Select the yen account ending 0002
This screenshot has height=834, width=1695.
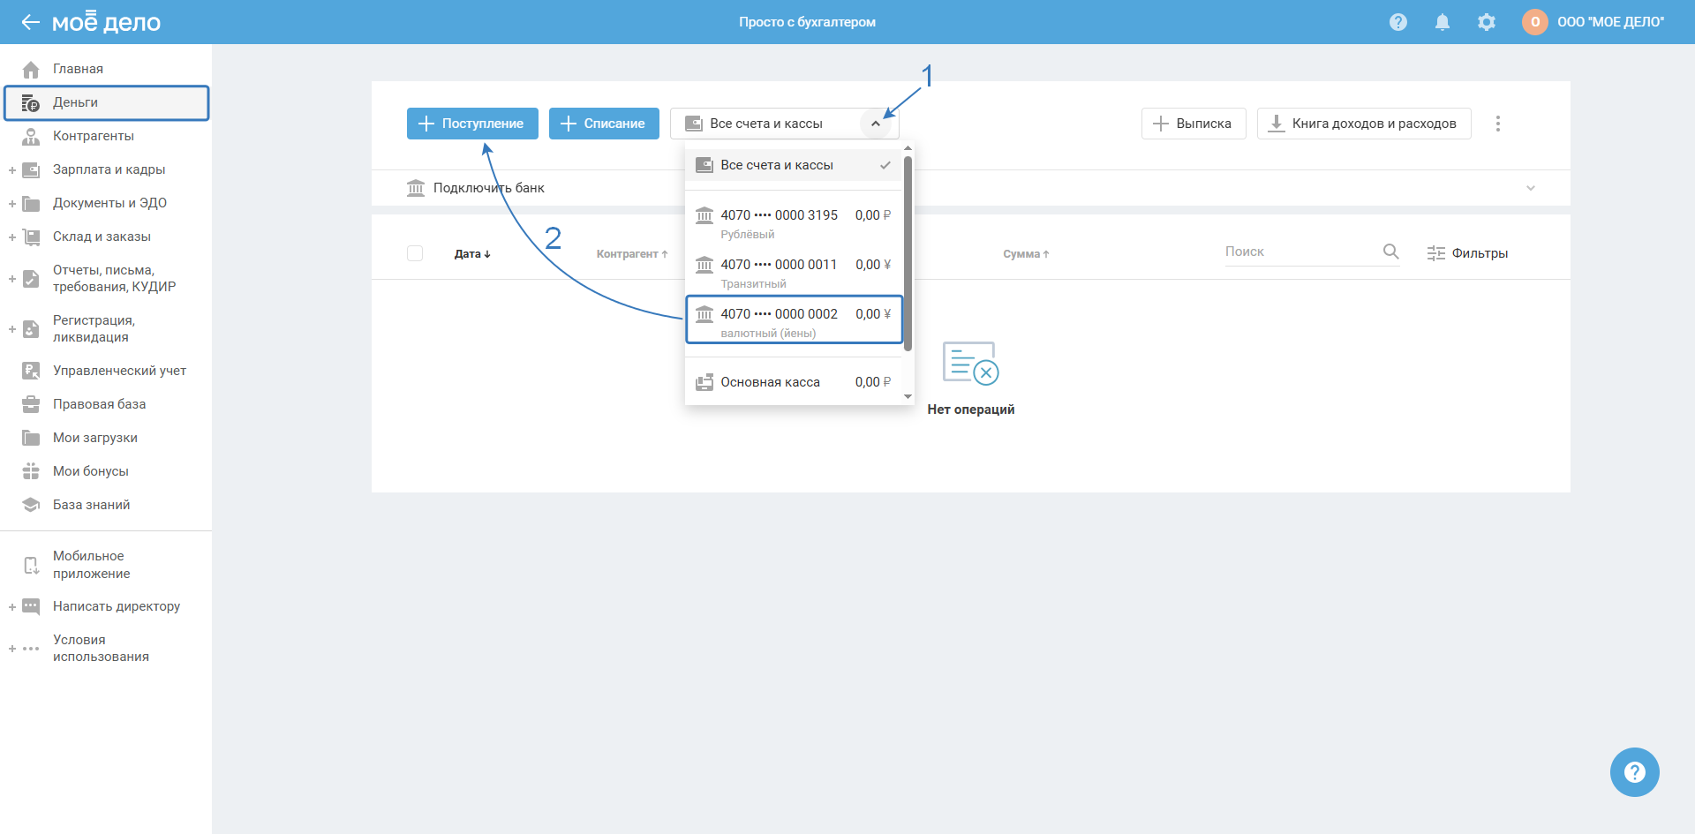[x=794, y=319]
